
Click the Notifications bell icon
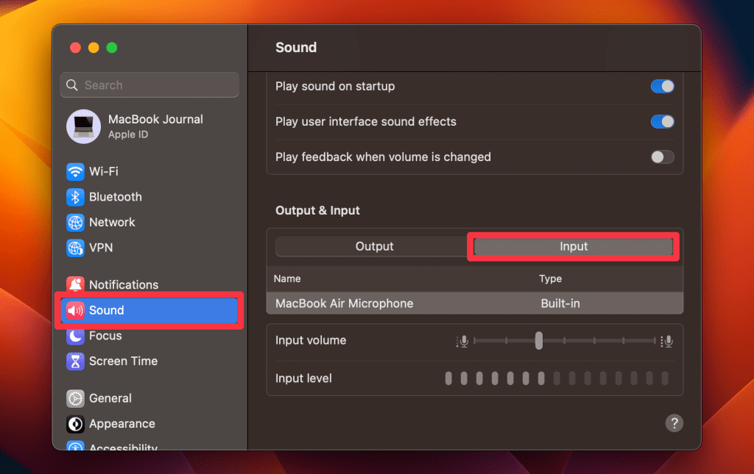(x=75, y=284)
